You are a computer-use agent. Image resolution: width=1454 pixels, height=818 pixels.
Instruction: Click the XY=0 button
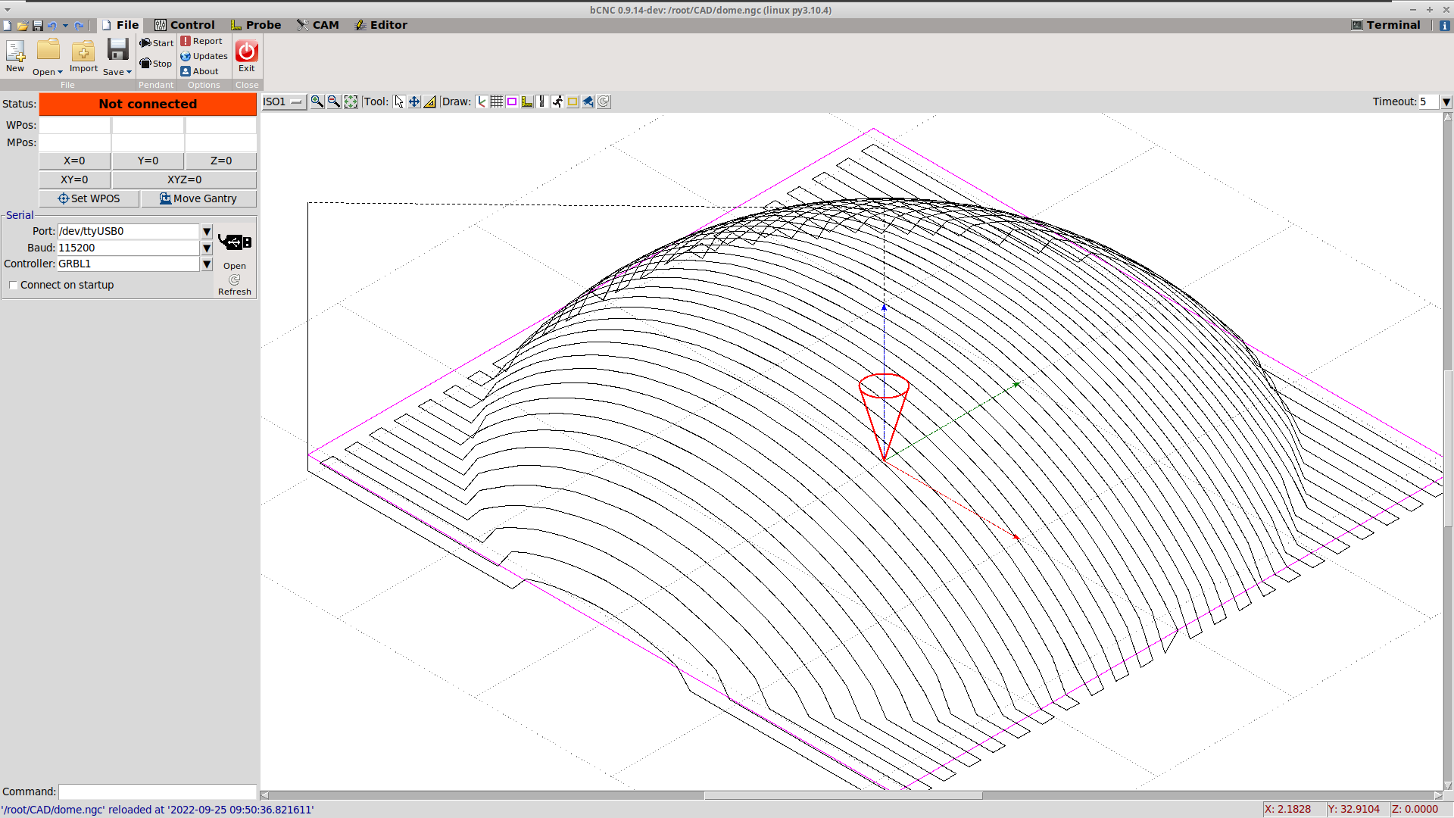74,180
